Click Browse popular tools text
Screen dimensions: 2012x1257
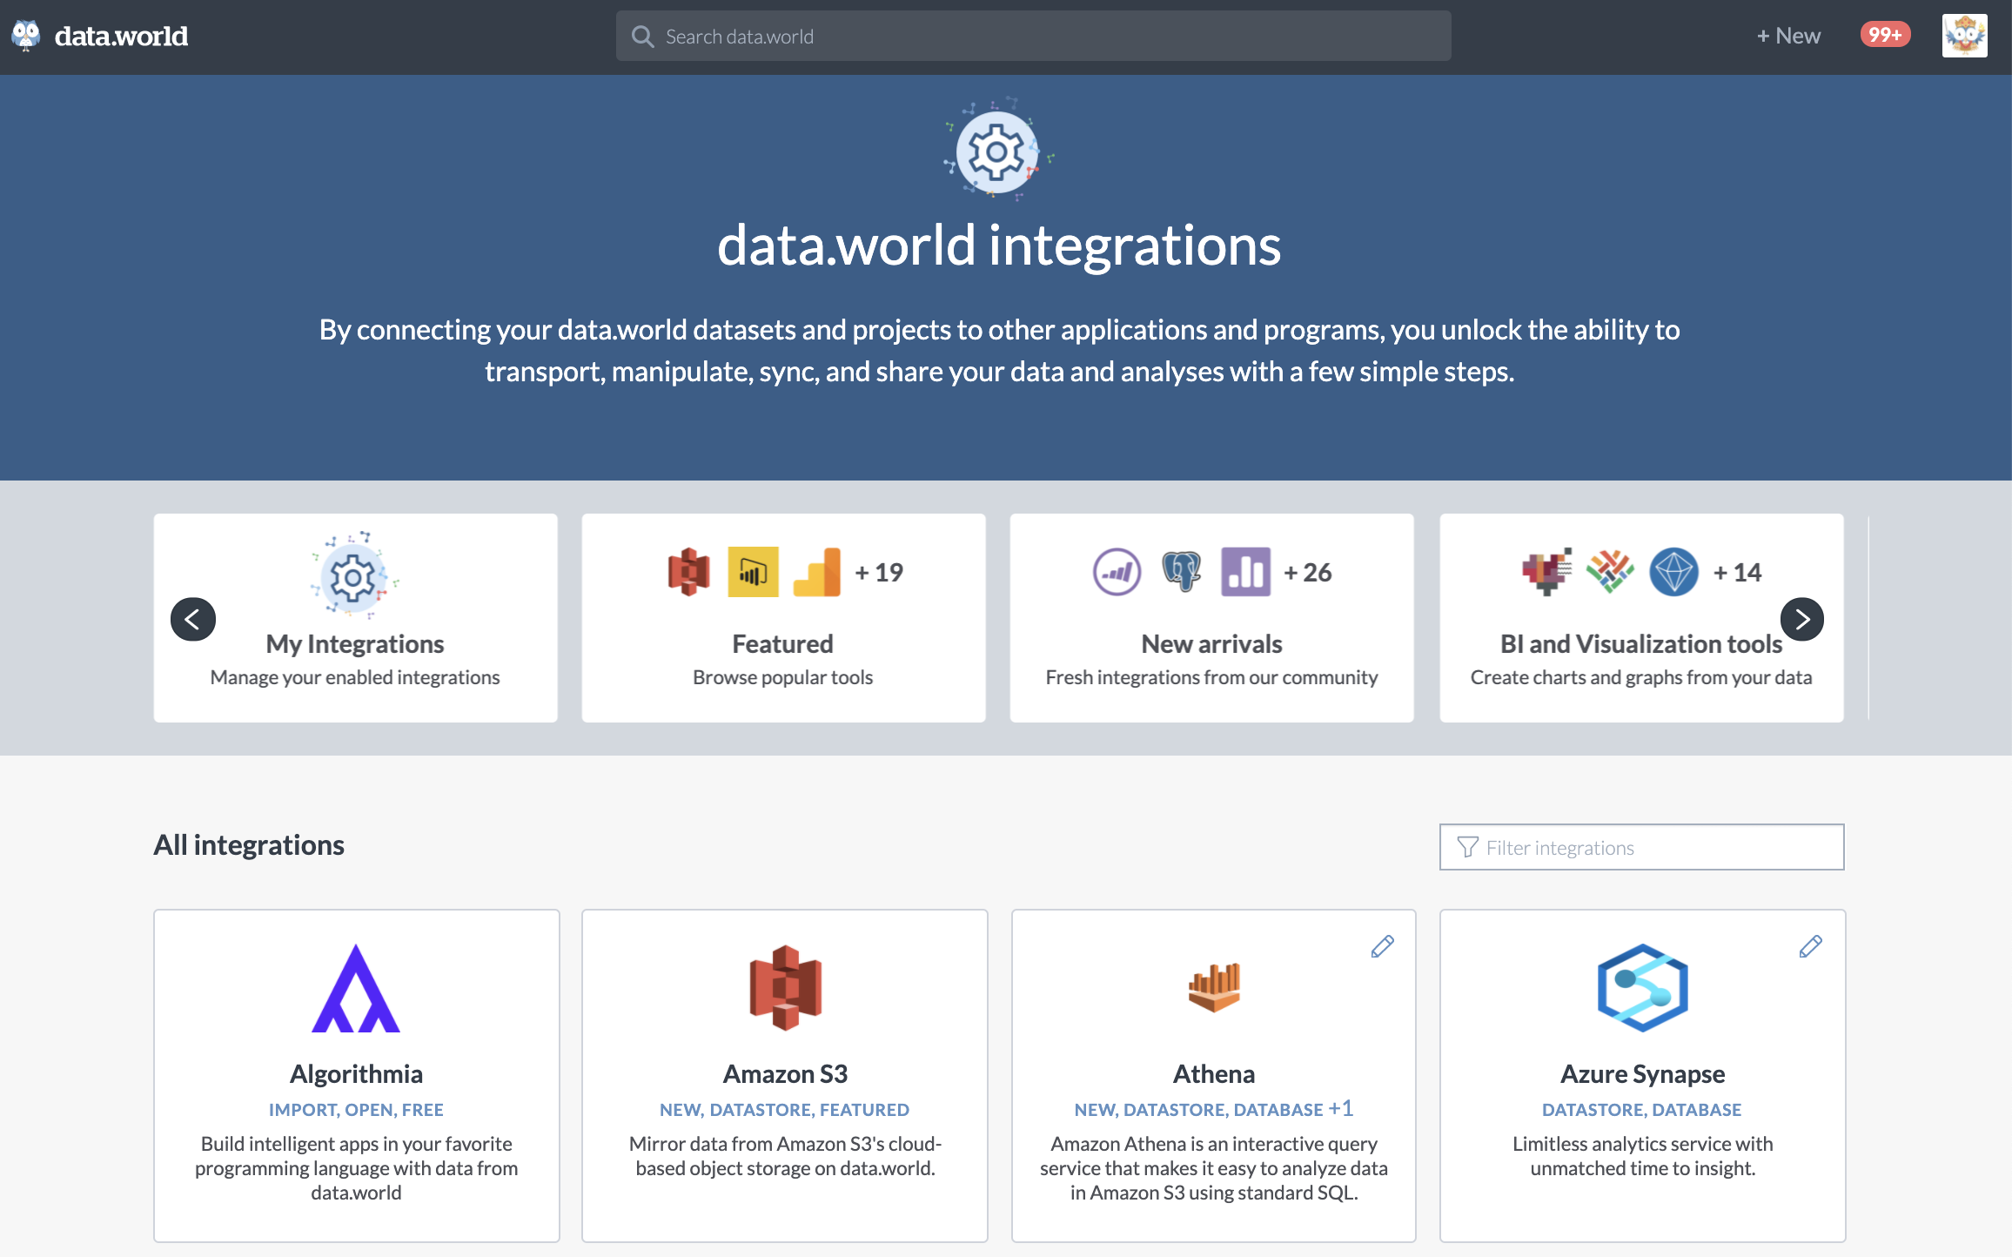coord(782,677)
